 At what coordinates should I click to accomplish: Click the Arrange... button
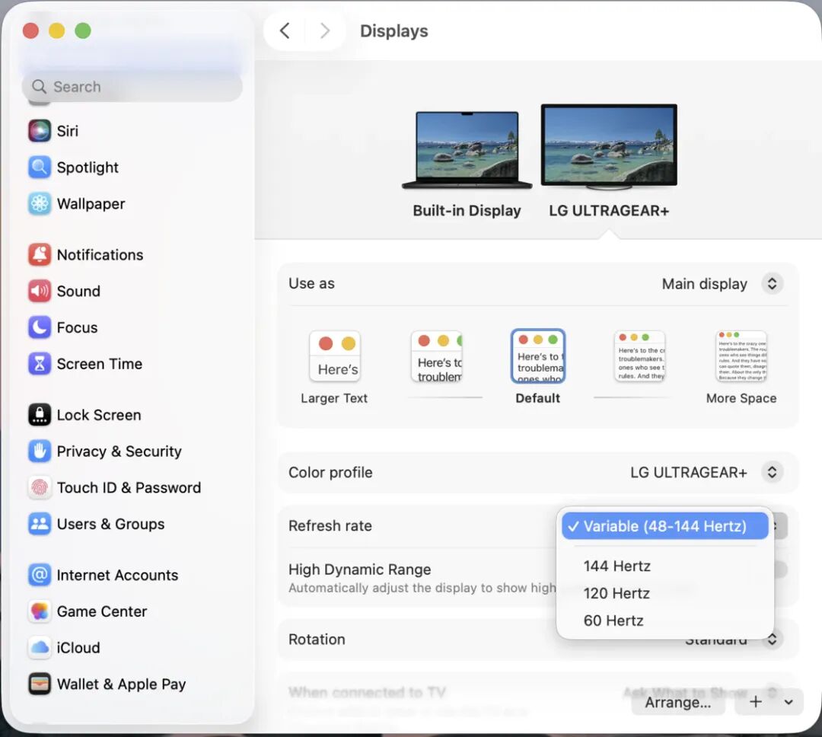pyautogui.click(x=678, y=702)
